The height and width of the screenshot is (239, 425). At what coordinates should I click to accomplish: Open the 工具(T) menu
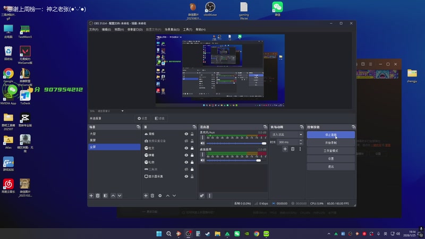coord(188,30)
